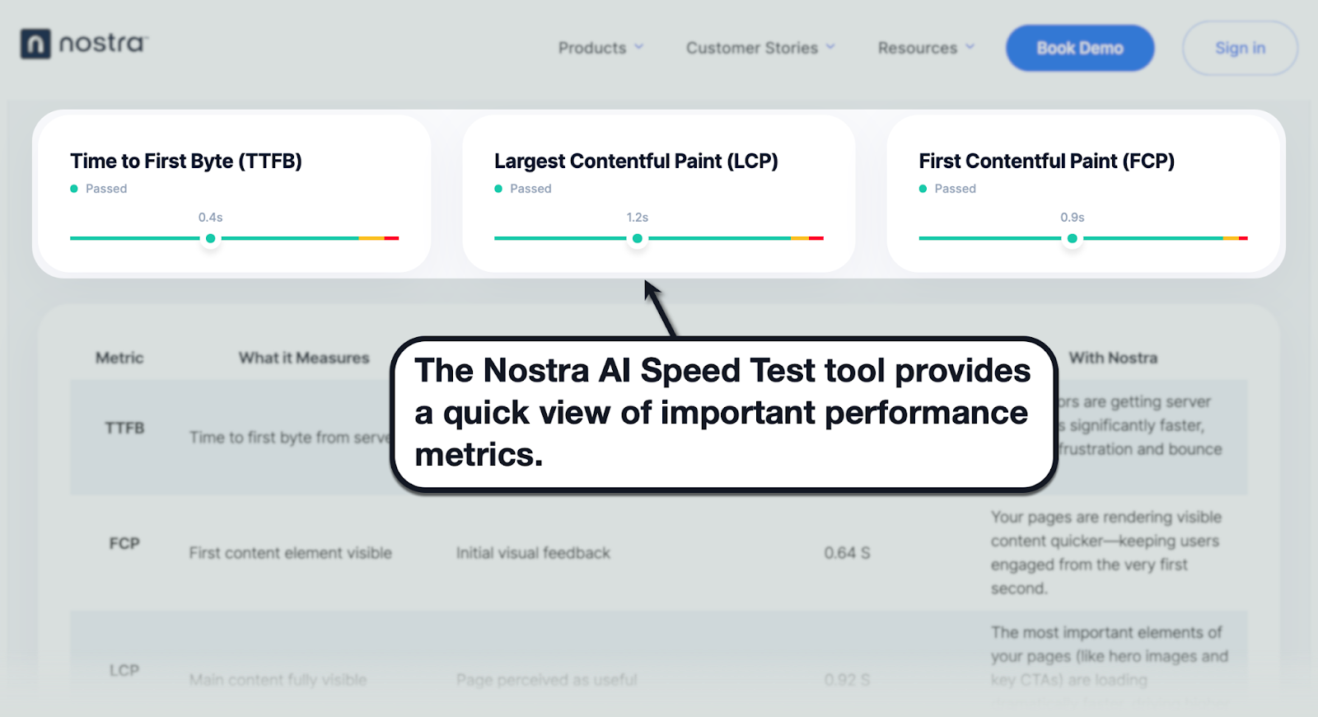Expand the Products dropdown chevron
This screenshot has width=1318, height=717.
tap(638, 47)
